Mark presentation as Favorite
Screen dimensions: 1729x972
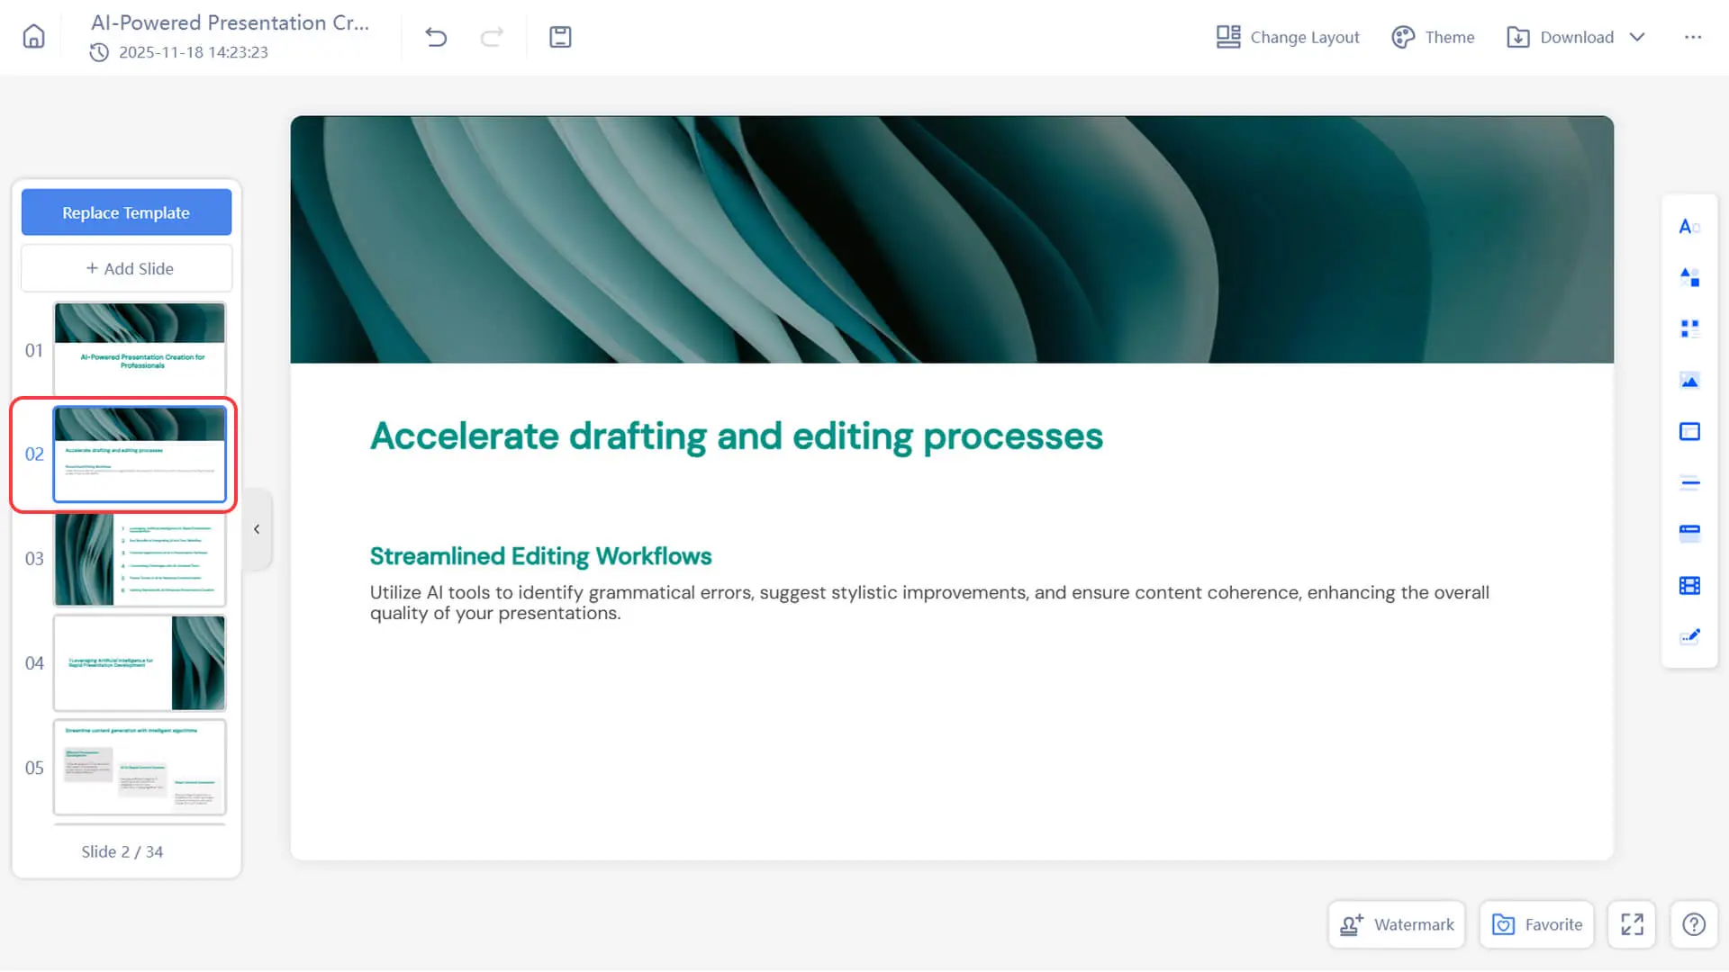pos(1536,924)
